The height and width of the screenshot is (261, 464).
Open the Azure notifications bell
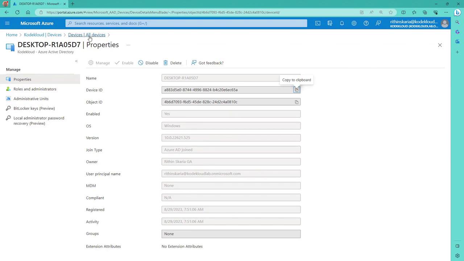[x=342, y=23]
